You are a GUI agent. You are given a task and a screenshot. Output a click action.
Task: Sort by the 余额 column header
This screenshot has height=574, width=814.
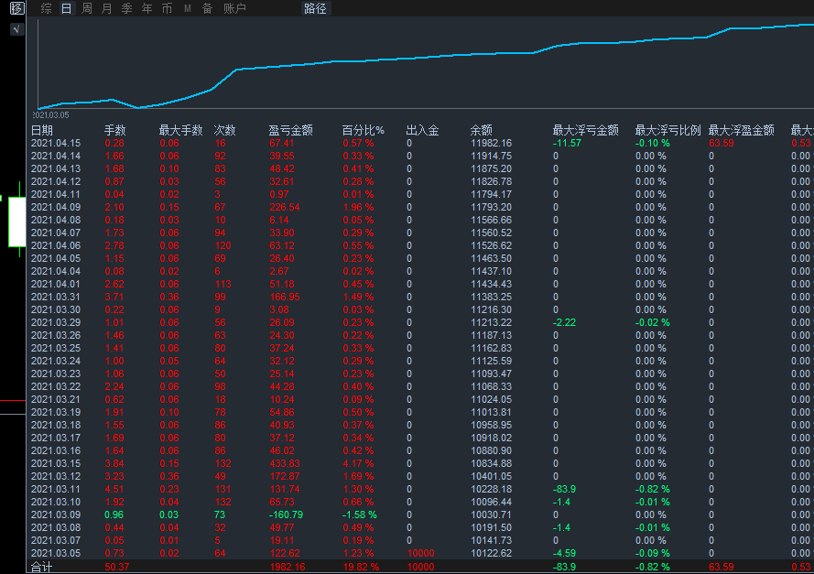[482, 130]
